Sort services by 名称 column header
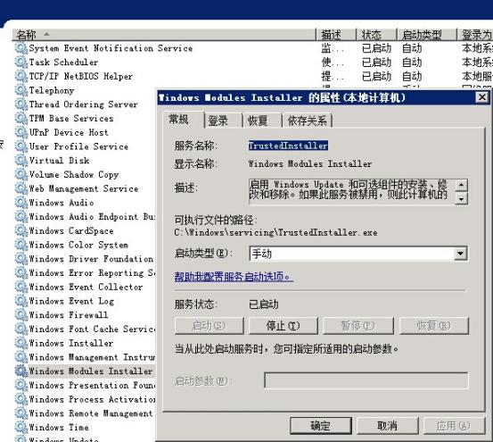493x442 pixels. tap(164, 35)
